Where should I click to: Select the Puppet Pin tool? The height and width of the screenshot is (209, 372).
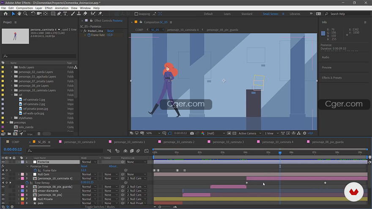(x=100, y=14)
